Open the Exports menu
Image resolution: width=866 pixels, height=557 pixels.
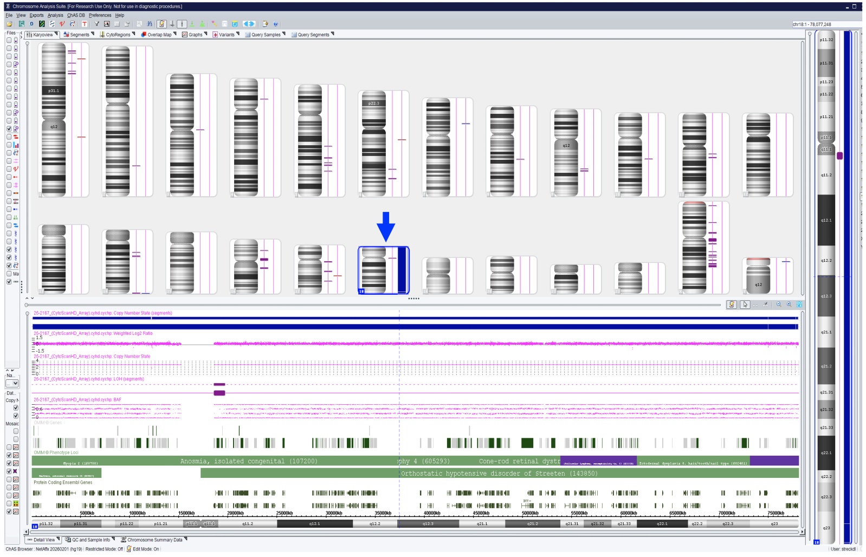36,15
